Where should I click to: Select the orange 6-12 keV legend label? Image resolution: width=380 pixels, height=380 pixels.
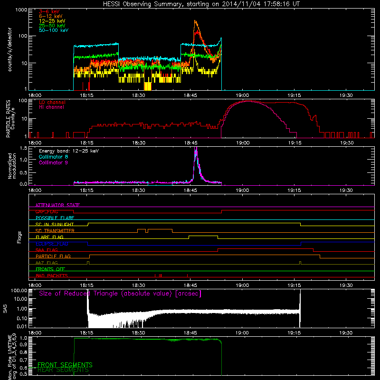[x=51, y=16]
